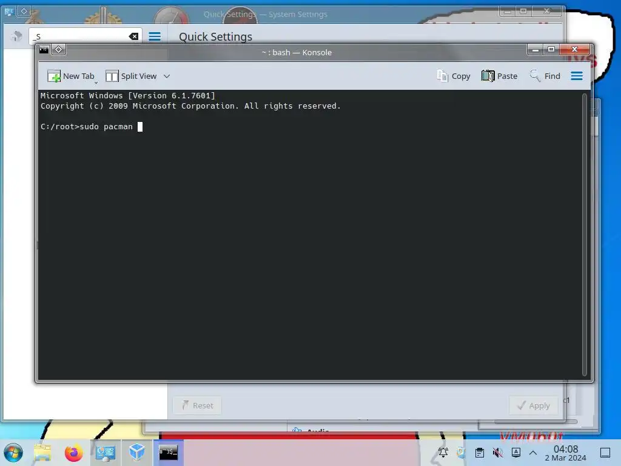Click the System Settings home icon

click(x=16, y=36)
